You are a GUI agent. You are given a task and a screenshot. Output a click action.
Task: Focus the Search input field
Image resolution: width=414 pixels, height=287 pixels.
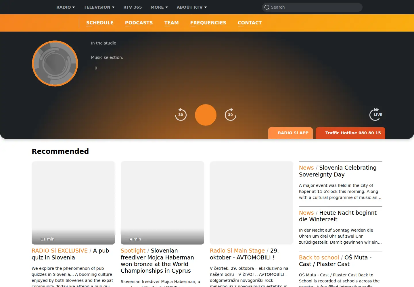pos(312,7)
